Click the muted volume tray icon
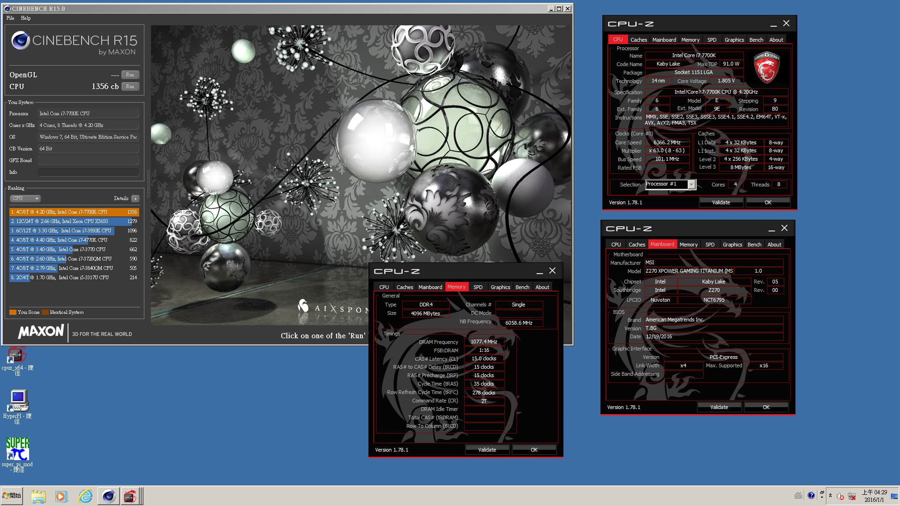900x506 pixels. coord(840,496)
